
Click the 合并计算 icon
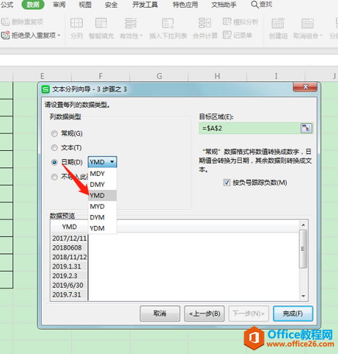tap(205, 23)
